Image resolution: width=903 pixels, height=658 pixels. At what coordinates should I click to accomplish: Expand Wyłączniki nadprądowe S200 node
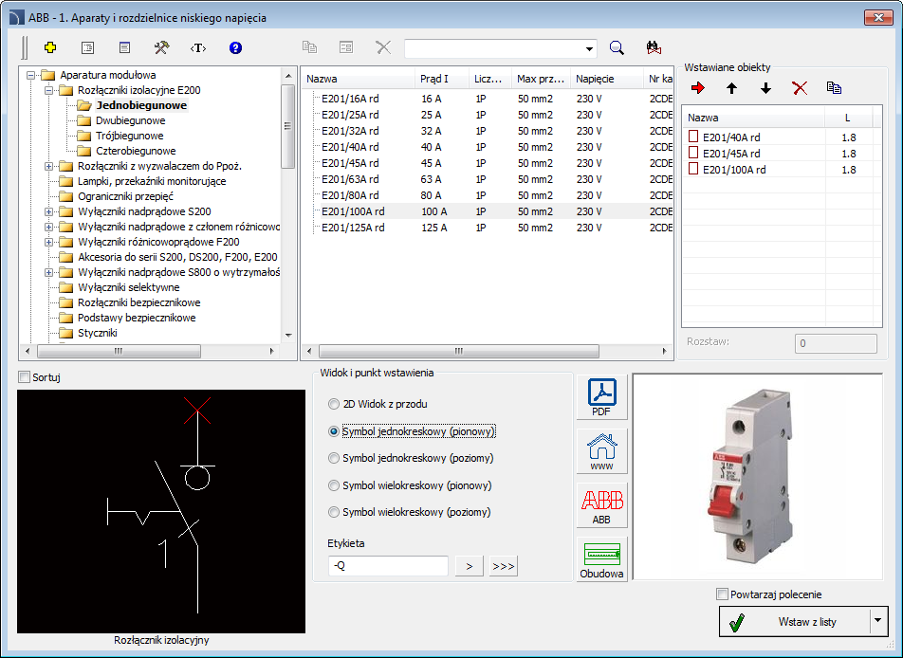[x=49, y=211]
